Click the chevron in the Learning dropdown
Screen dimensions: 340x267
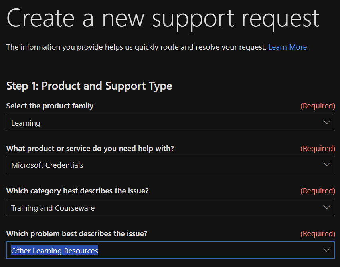click(x=326, y=122)
